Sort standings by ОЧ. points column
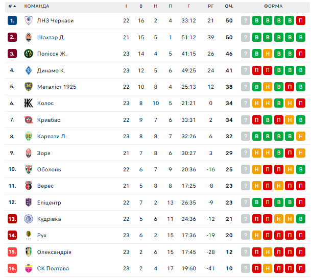 pyautogui.click(x=229, y=6)
